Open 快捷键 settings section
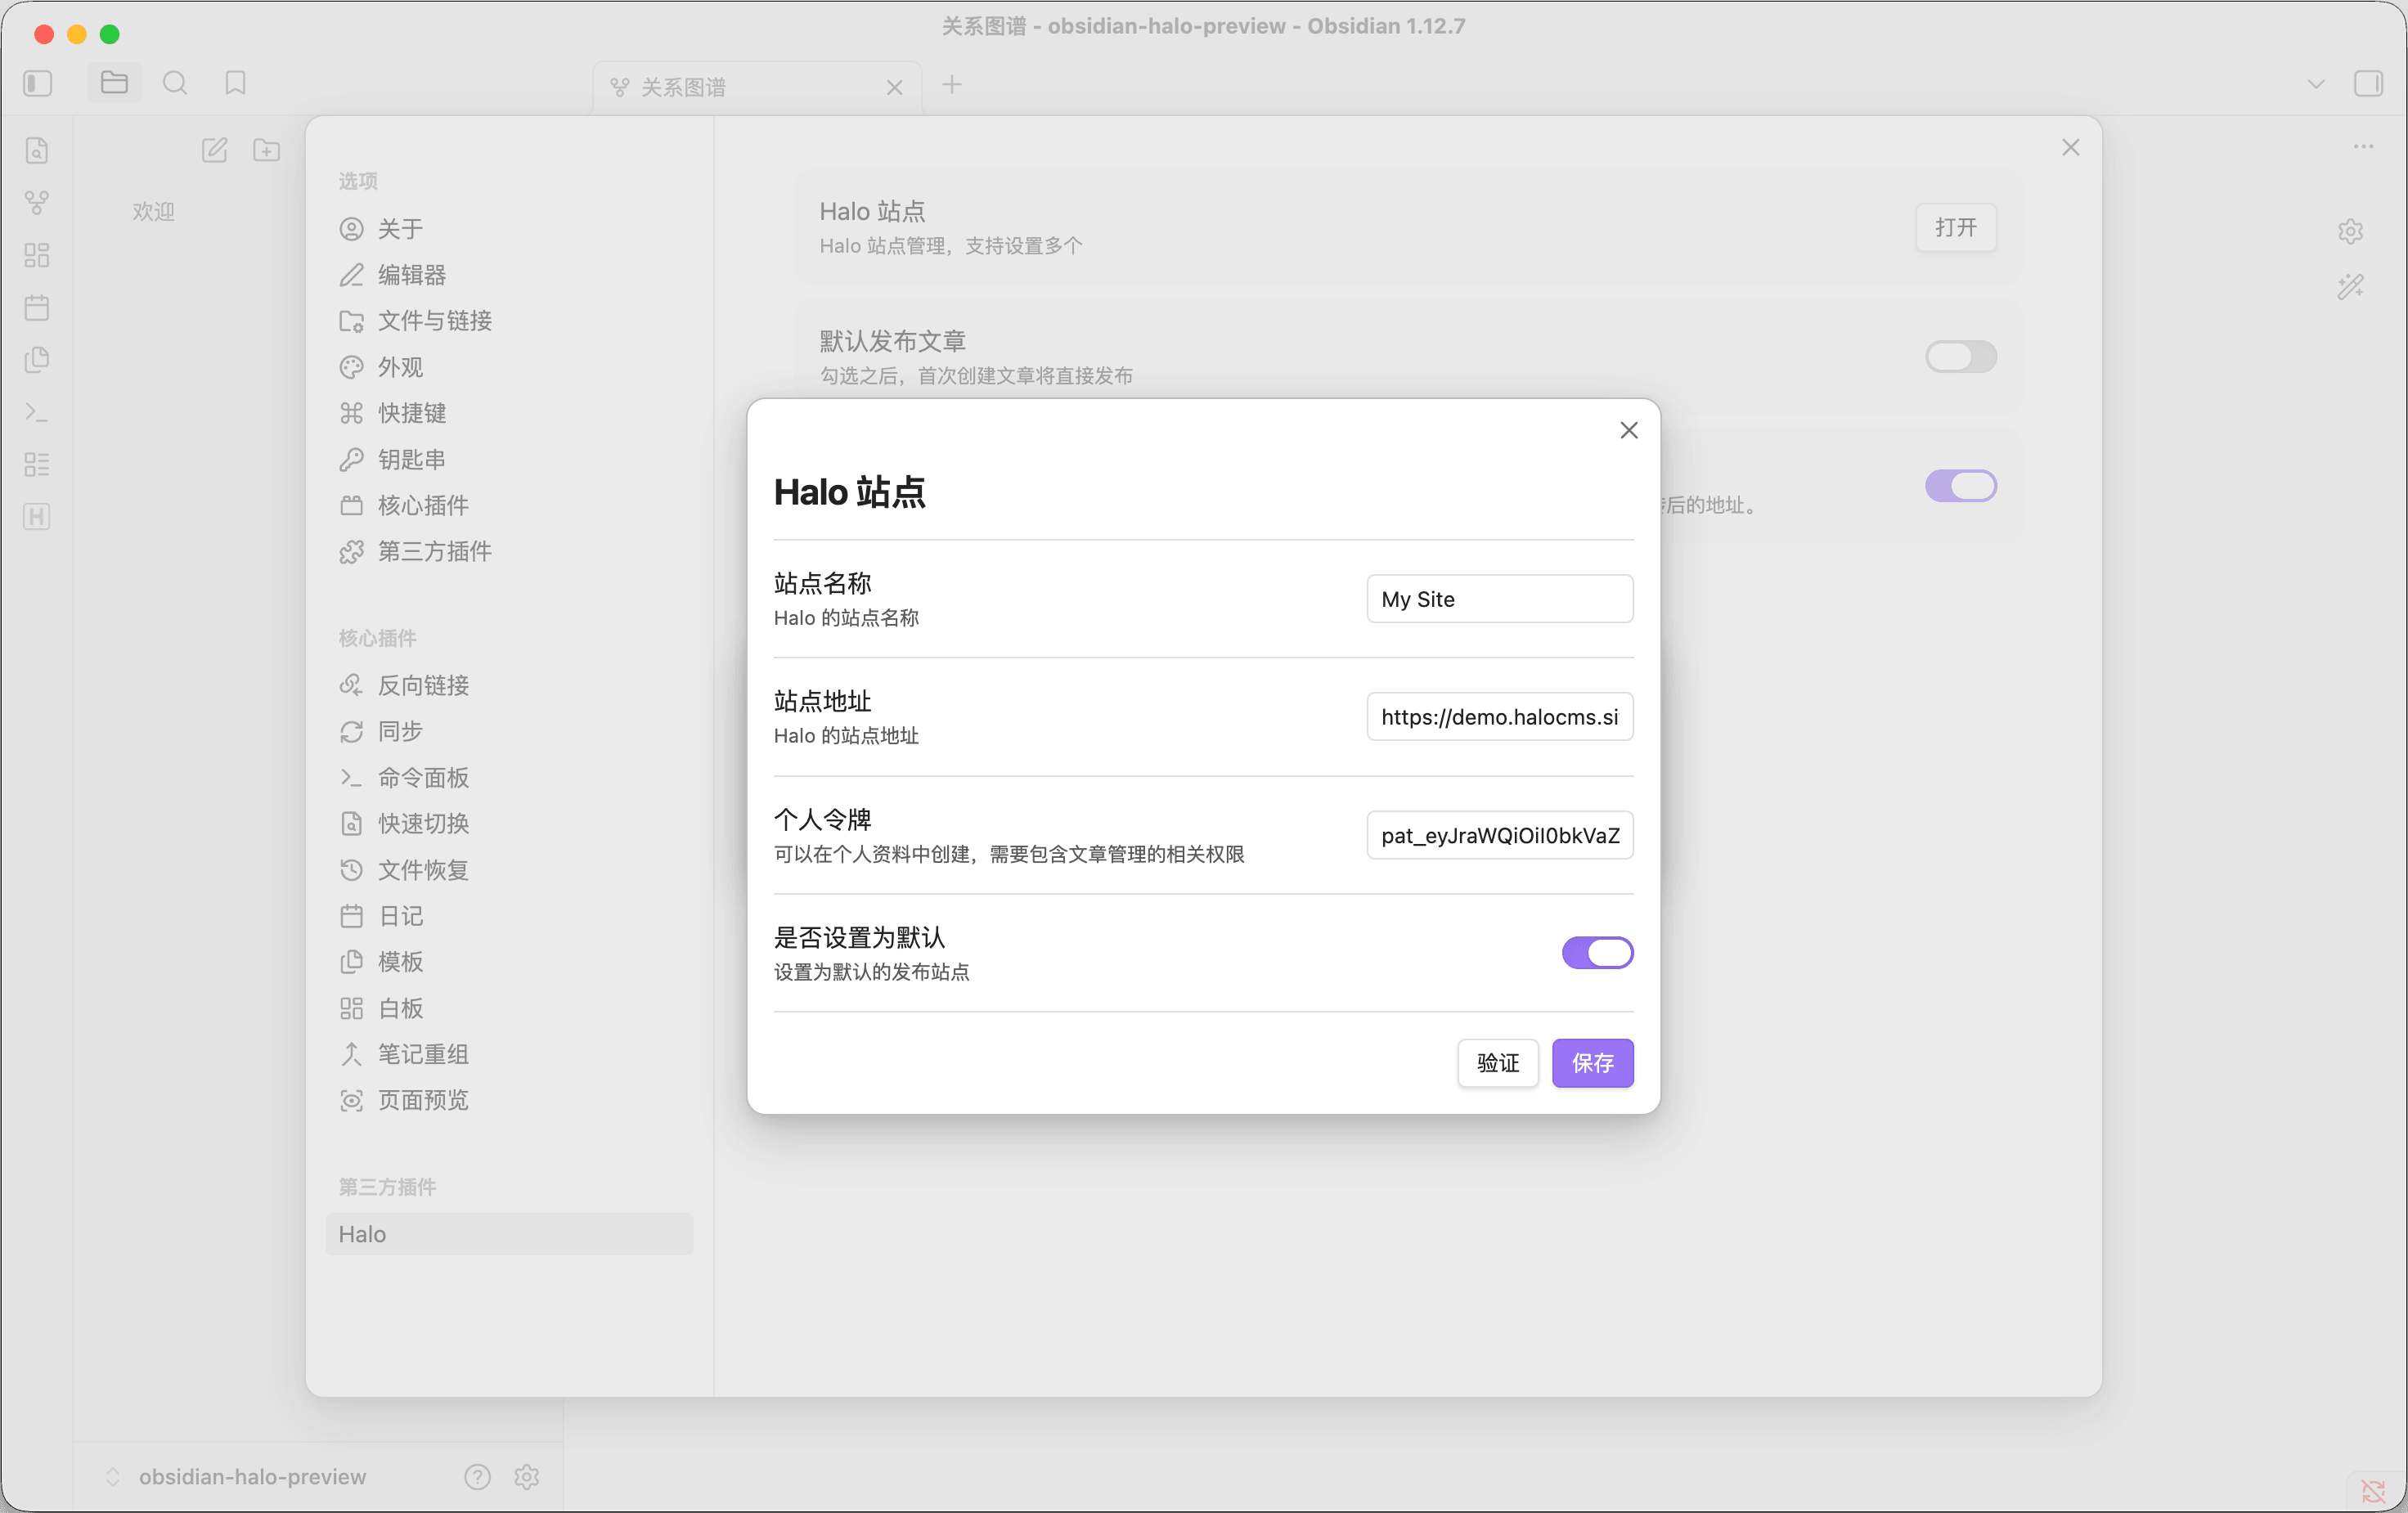The image size is (2408, 1513). [x=509, y=413]
